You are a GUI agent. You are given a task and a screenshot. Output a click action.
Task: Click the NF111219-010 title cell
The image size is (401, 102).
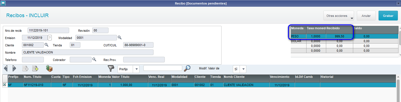point(37,85)
